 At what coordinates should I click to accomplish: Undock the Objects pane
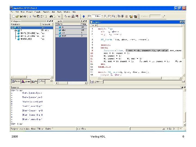pyautogui.click(x=83, y=21)
